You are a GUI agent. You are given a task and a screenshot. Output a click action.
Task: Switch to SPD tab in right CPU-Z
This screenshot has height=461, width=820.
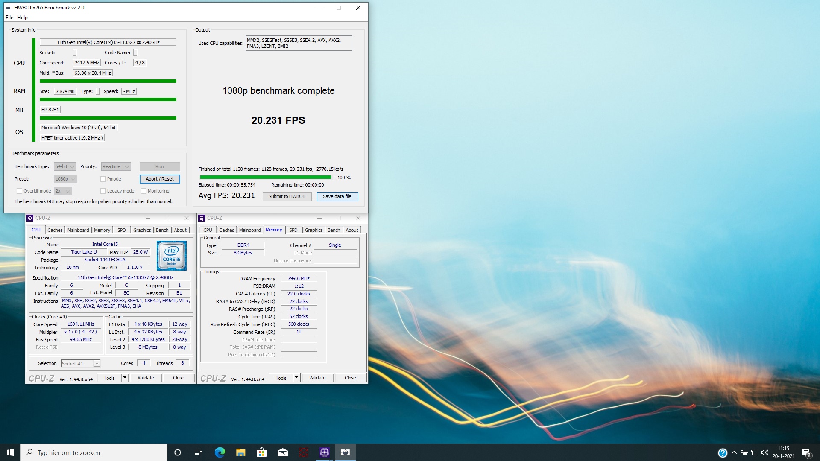click(x=293, y=230)
